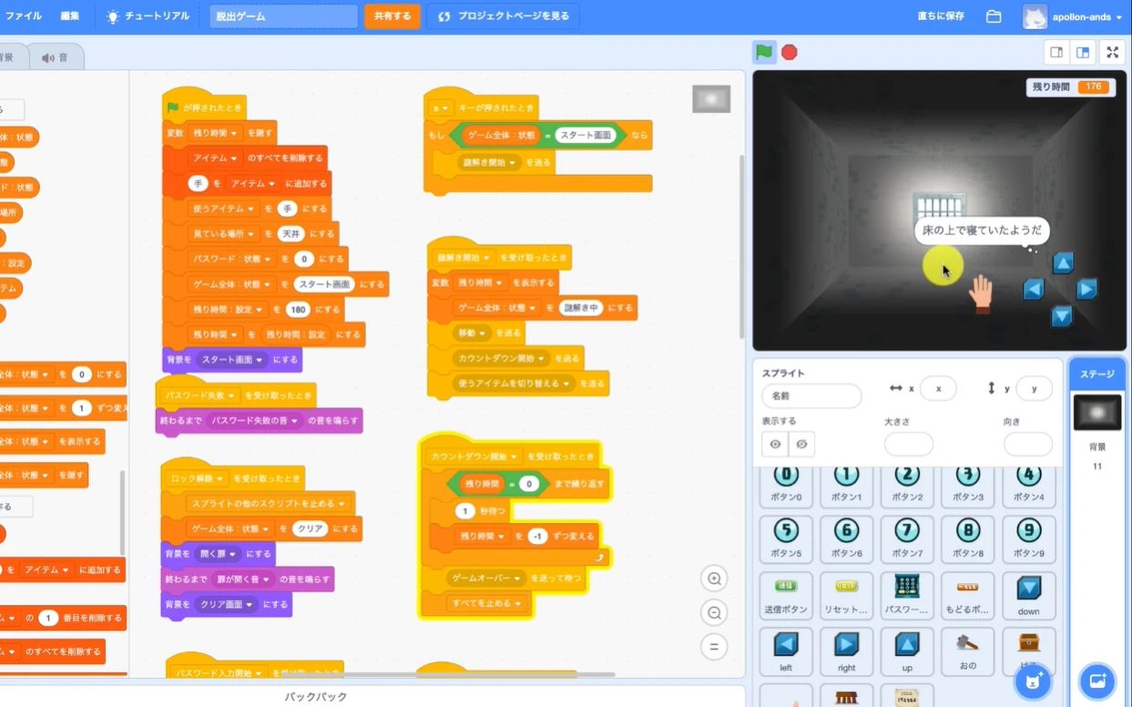
Task: Switch to the 音 sounds tab
Action: pyautogui.click(x=55, y=57)
